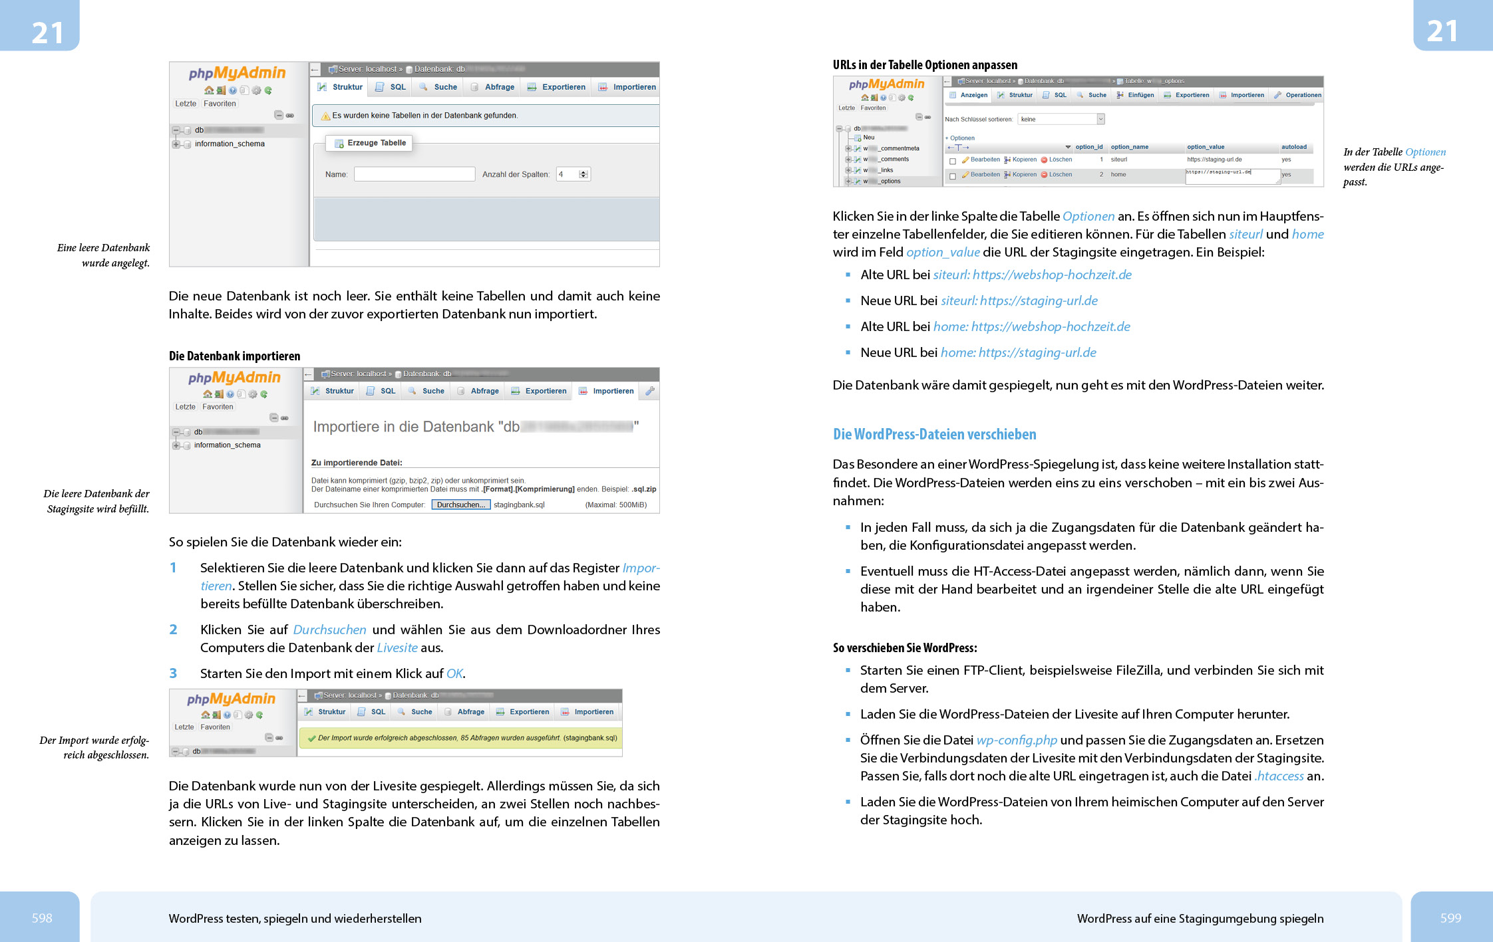Open the Exportieren tab in the 'Erzeuge Tabelle' screenshot
The image size is (1493, 942).
click(556, 87)
